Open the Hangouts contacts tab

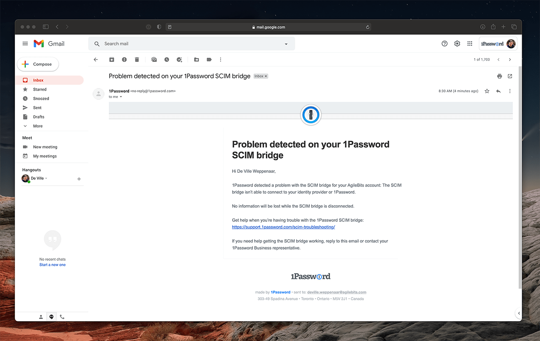pos(41,316)
